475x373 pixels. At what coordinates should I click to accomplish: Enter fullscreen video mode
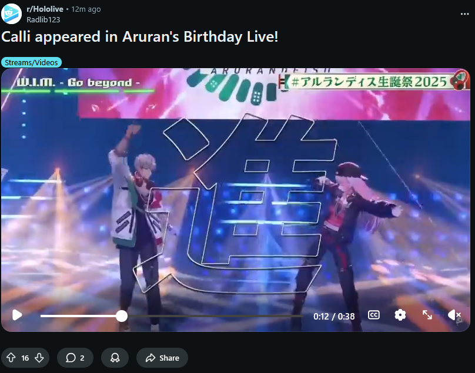click(x=427, y=315)
